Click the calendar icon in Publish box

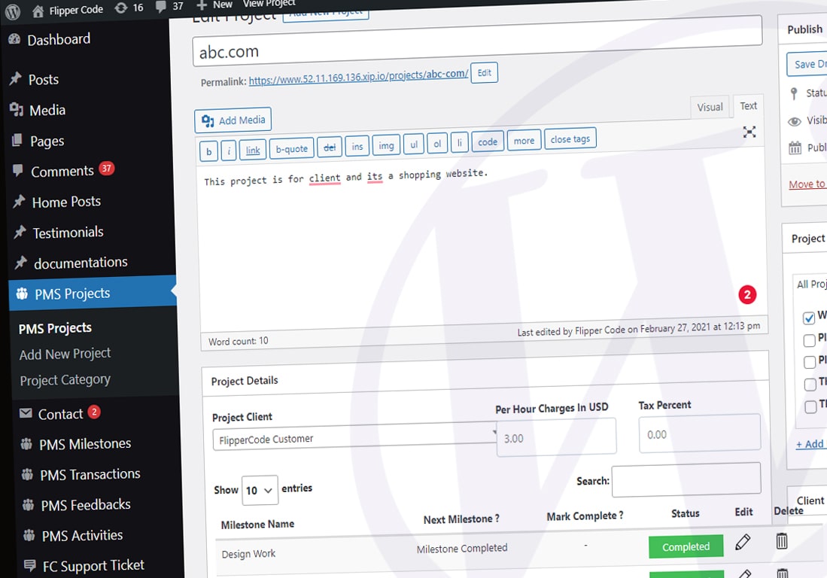(x=795, y=148)
